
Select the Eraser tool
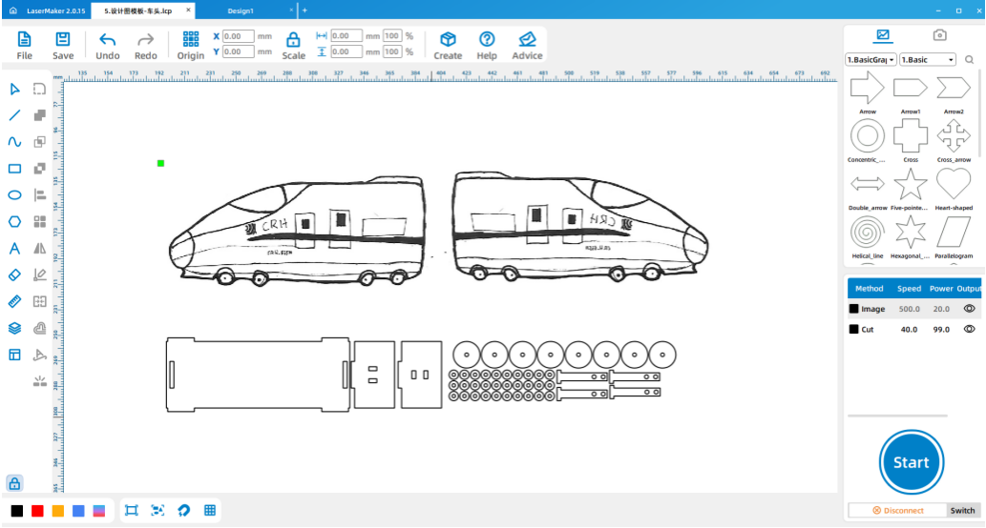point(14,274)
